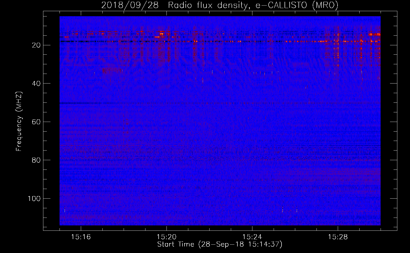Click the 15:20 time tick label
This screenshot has height=253, width=410.
coord(166,237)
